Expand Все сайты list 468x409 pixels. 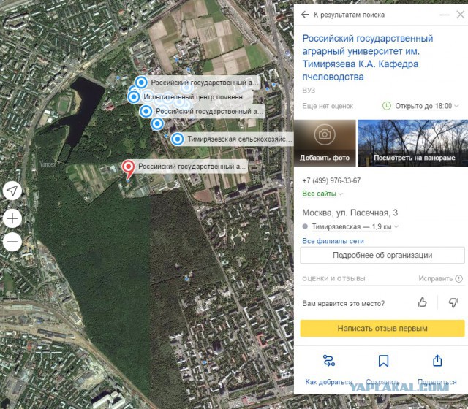(x=322, y=194)
